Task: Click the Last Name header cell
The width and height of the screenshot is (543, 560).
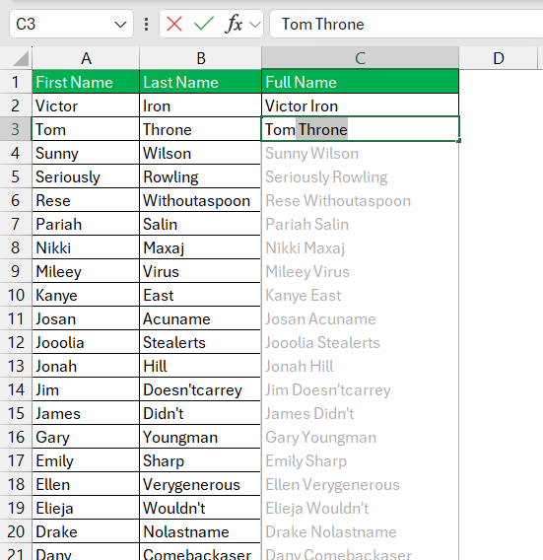Action: pos(200,82)
